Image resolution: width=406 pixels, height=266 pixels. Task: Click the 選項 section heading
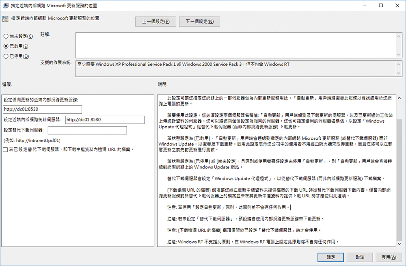7,84
